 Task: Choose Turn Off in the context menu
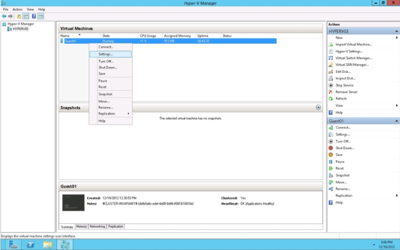[110, 61]
